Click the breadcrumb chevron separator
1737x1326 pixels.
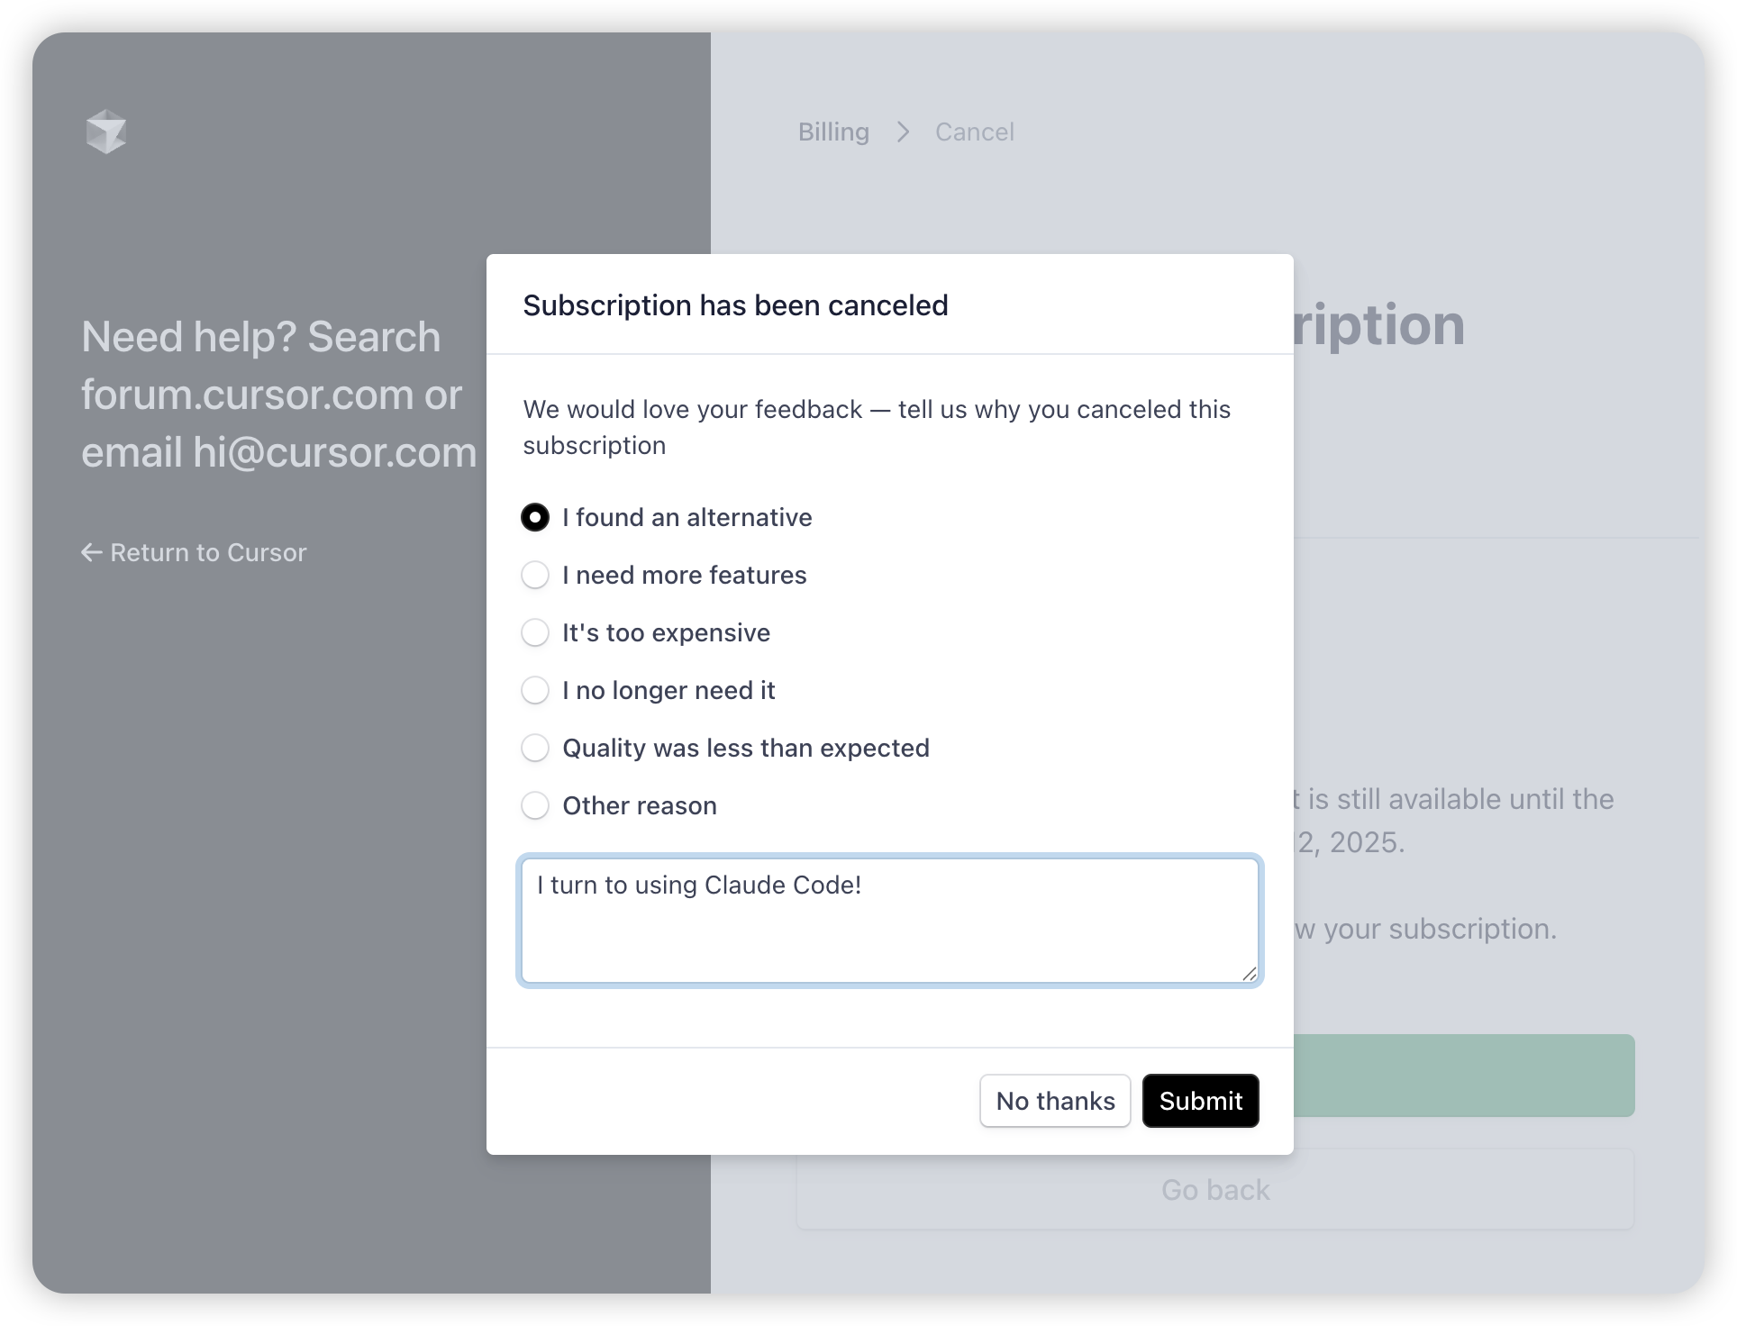point(903,132)
